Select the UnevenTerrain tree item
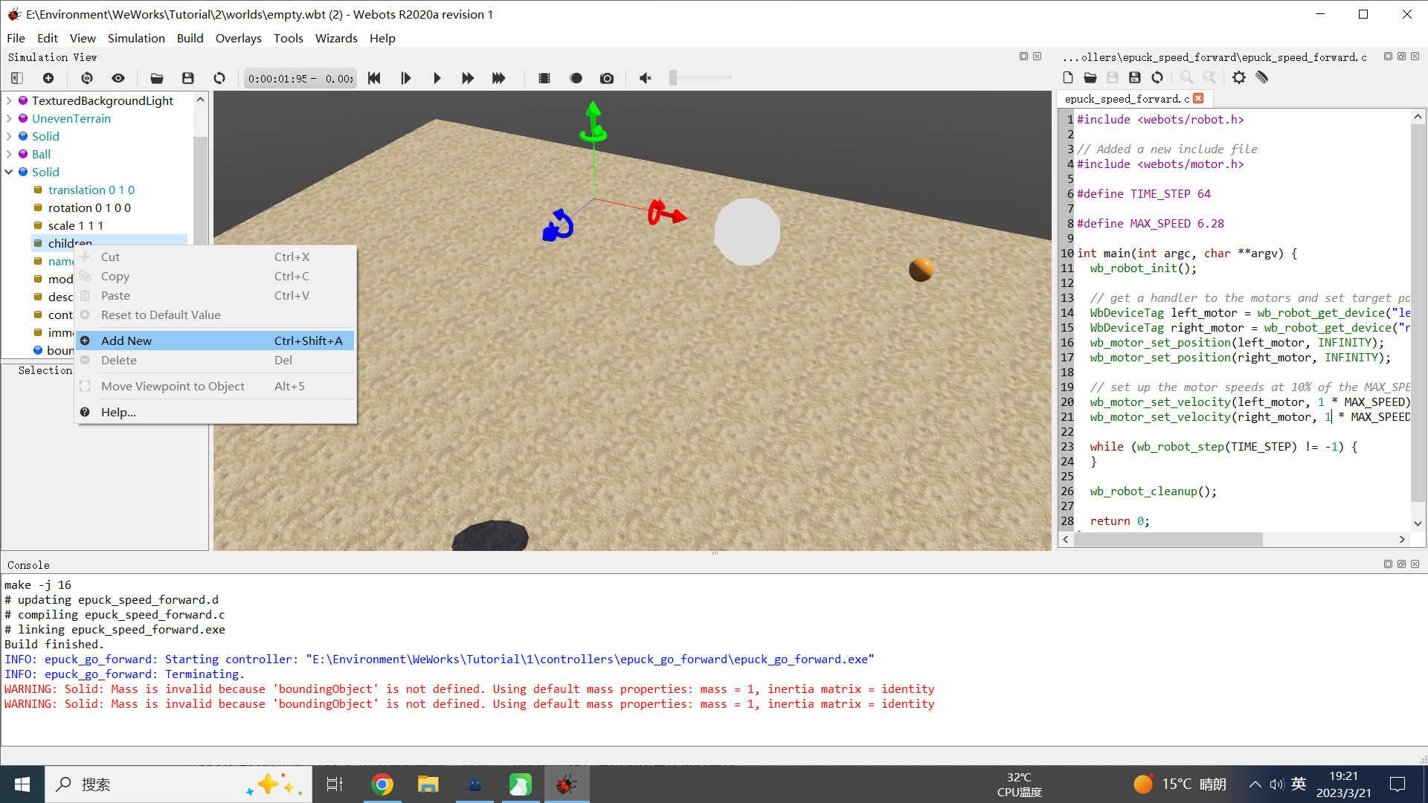Image resolution: width=1428 pixels, height=803 pixels. (71, 118)
